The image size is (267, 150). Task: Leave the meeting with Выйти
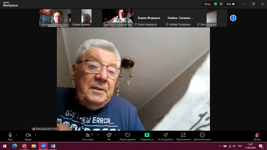coord(257,136)
